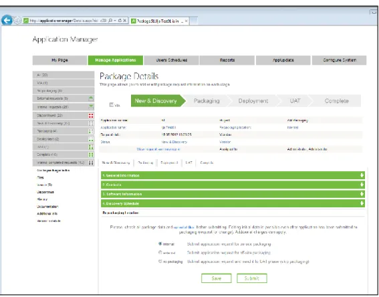The height and width of the screenshot is (297, 379).
Task: Click the Deployment workflow stage arrow
Action: point(253,101)
